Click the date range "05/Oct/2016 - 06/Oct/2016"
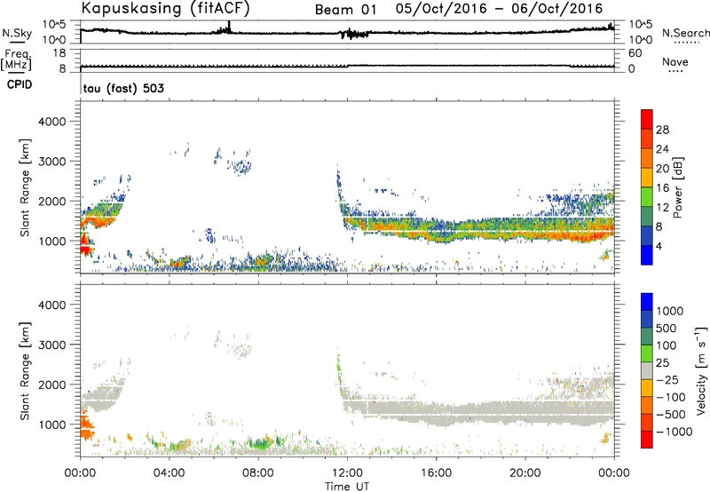This screenshot has width=710, height=492. pyautogui.click(x=499, y=9)
